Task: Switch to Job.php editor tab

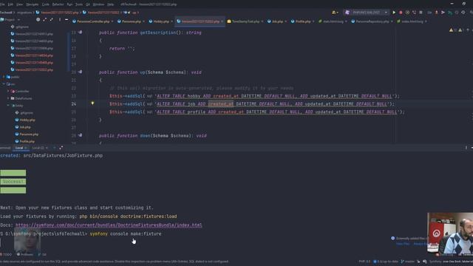Action: (x=277, y=21)
